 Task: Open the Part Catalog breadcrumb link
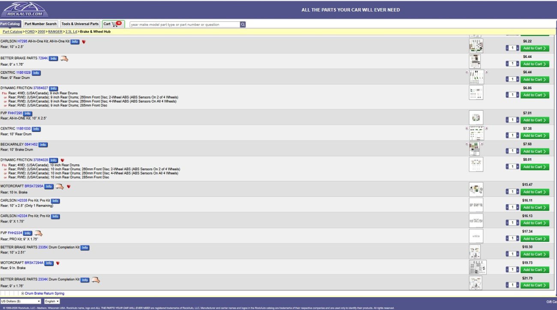click(x=12, y=32)
